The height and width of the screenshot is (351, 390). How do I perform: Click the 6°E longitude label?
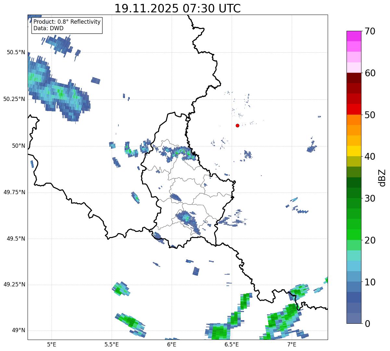pos(172,344)
